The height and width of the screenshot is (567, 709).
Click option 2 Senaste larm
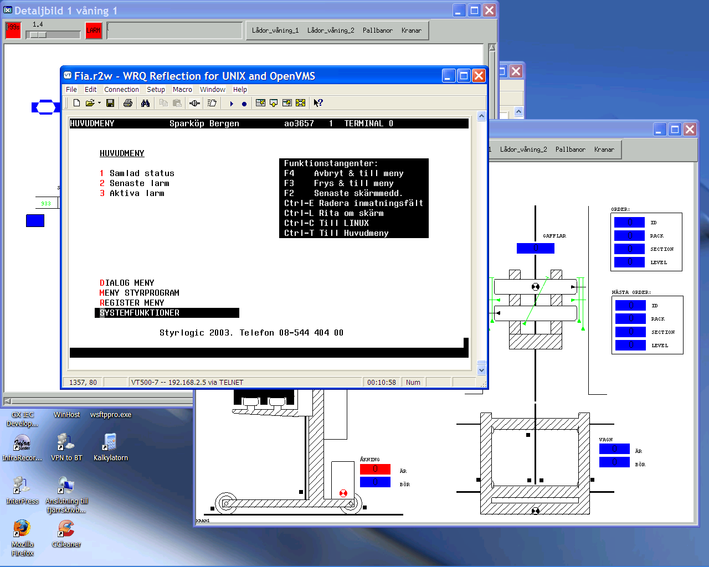[135, 183]
